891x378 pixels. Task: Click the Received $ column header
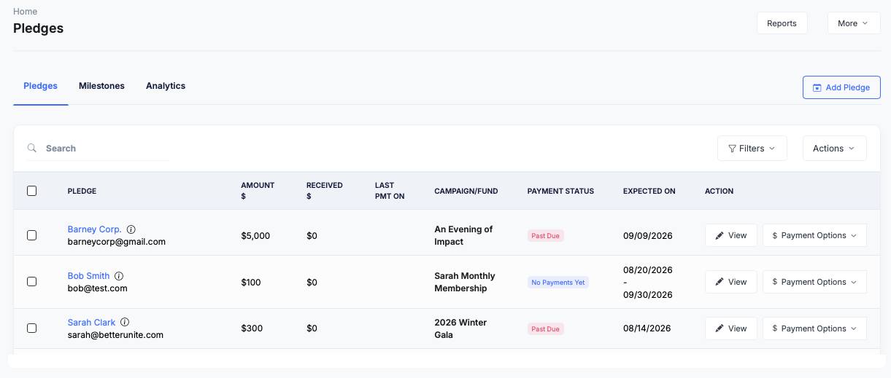coord(324,191)
